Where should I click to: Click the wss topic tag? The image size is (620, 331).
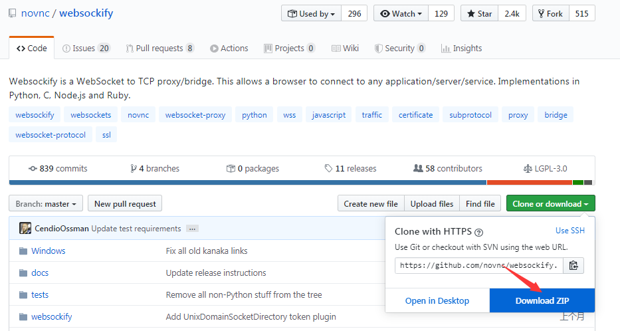click(290, 115)
